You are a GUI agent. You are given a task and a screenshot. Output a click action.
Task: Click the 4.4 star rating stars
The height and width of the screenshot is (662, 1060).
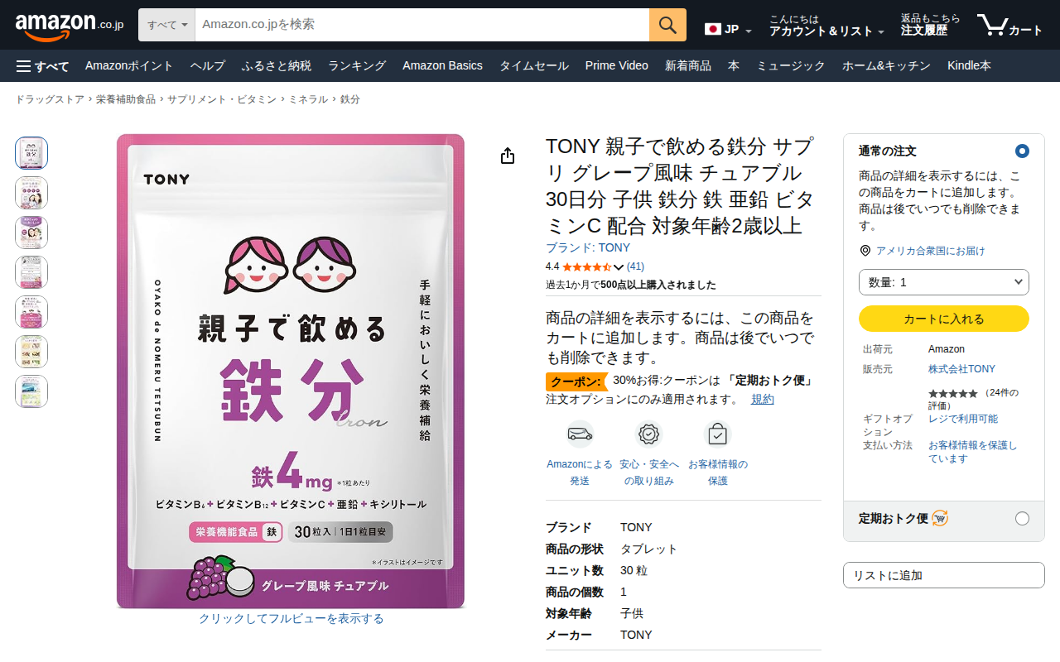(x=586, y=266)
